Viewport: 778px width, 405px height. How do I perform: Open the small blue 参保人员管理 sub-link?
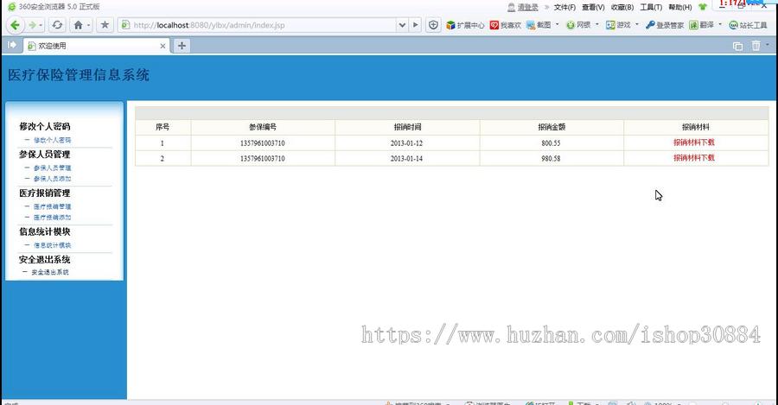(x=52, y=168)
